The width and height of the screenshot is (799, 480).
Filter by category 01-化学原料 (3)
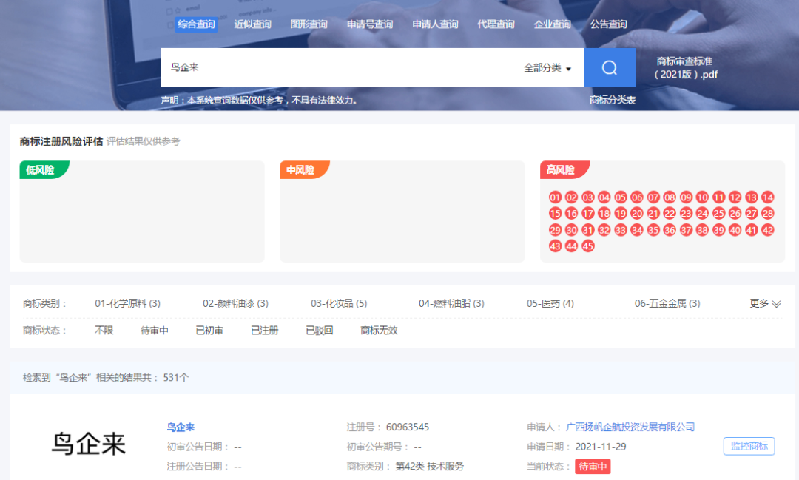click(x=127, y=304)
